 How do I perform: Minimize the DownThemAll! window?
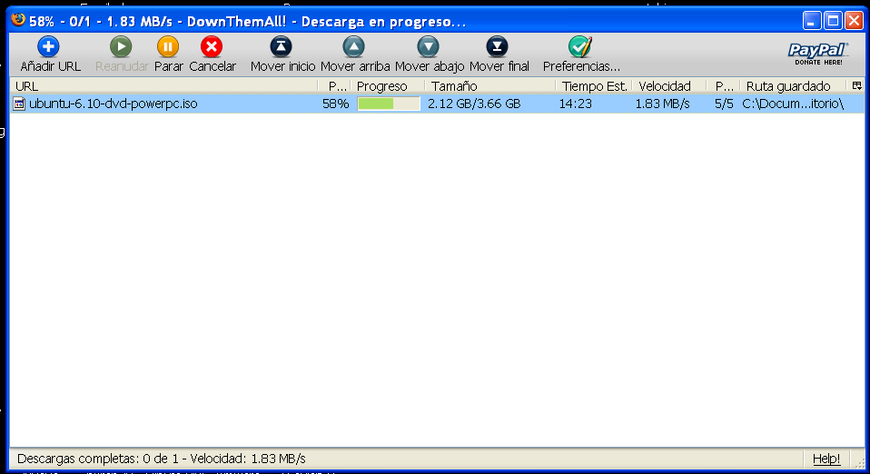[812, 21]
